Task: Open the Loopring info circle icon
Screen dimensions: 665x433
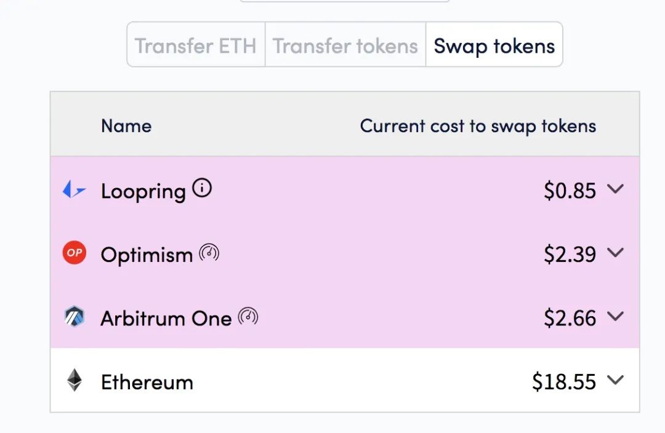Action: 202,188
